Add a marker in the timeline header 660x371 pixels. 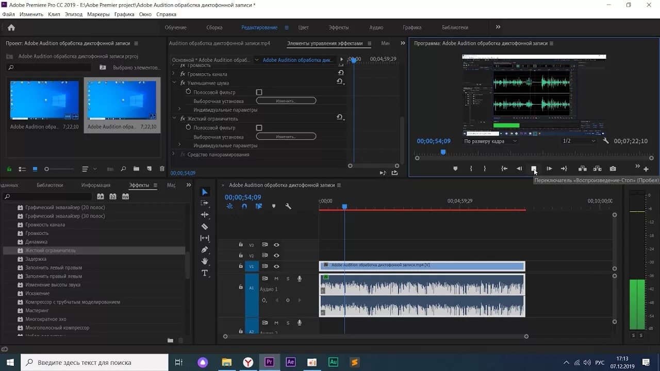coord(274,206)
